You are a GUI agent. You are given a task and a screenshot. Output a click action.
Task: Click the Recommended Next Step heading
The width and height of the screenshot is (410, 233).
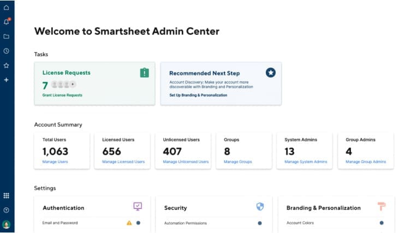(205, 73)
